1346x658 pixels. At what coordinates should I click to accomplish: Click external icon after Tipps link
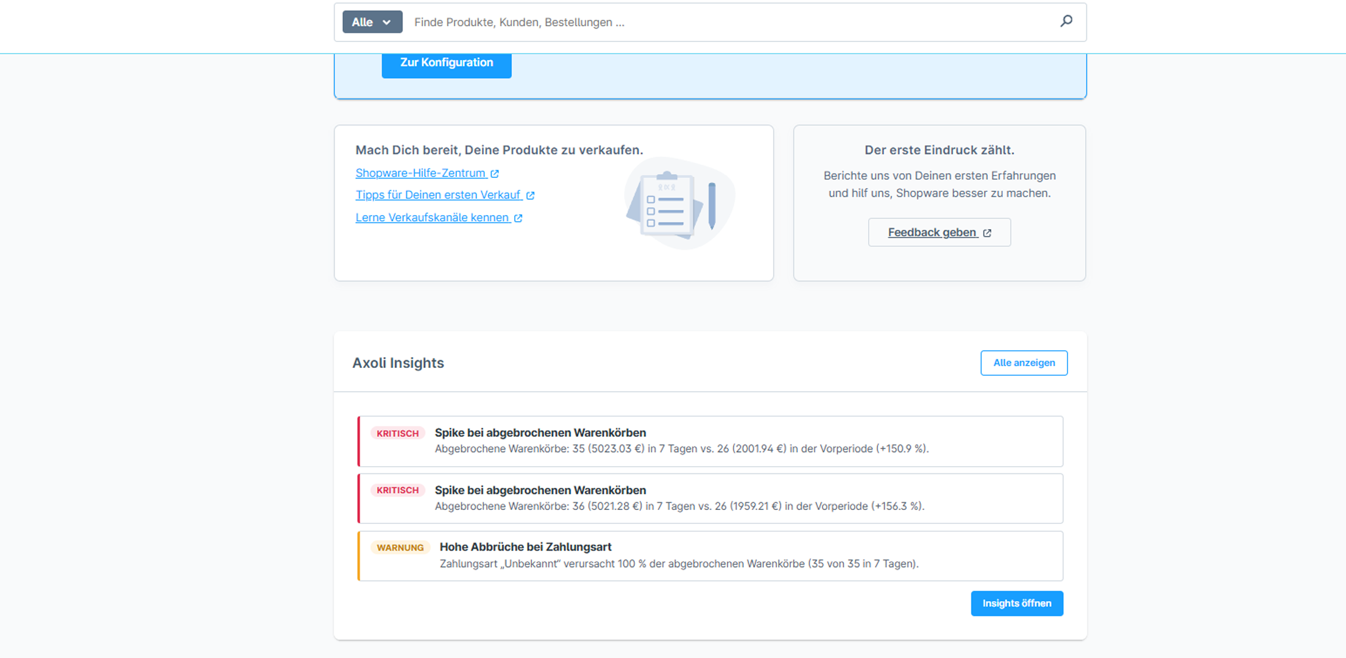530,196
